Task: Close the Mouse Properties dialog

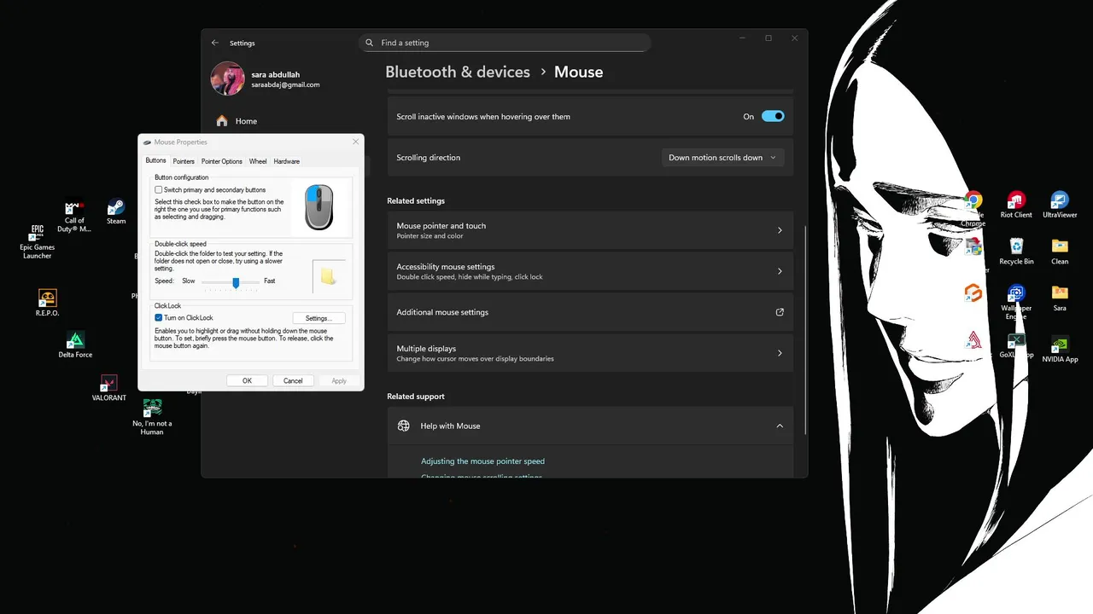Action: pyautogui.click(x=355, y=142)
